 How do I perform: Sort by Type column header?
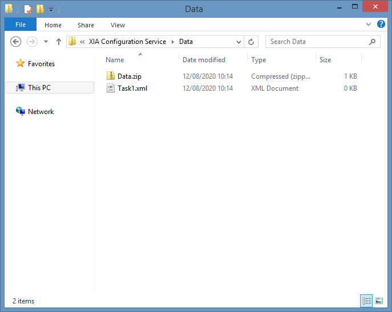258,60
